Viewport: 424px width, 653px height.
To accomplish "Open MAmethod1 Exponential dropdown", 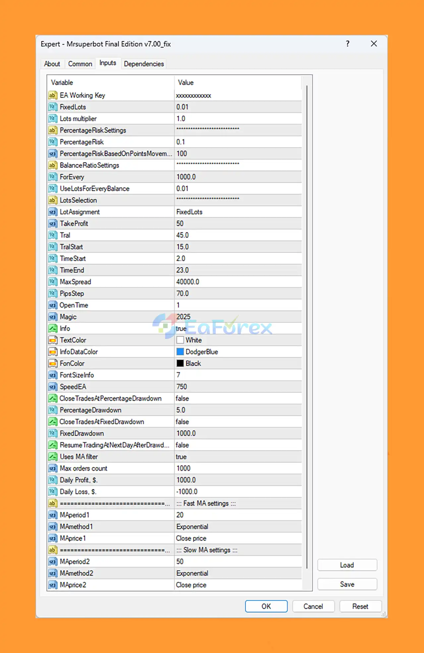I will pos(238,526).
